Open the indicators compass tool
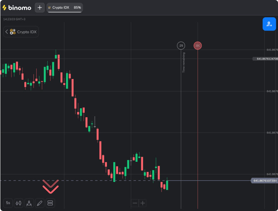 tap(29, 203)
